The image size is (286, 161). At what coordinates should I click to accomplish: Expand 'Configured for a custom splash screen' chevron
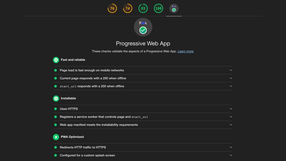pos(231,155)
